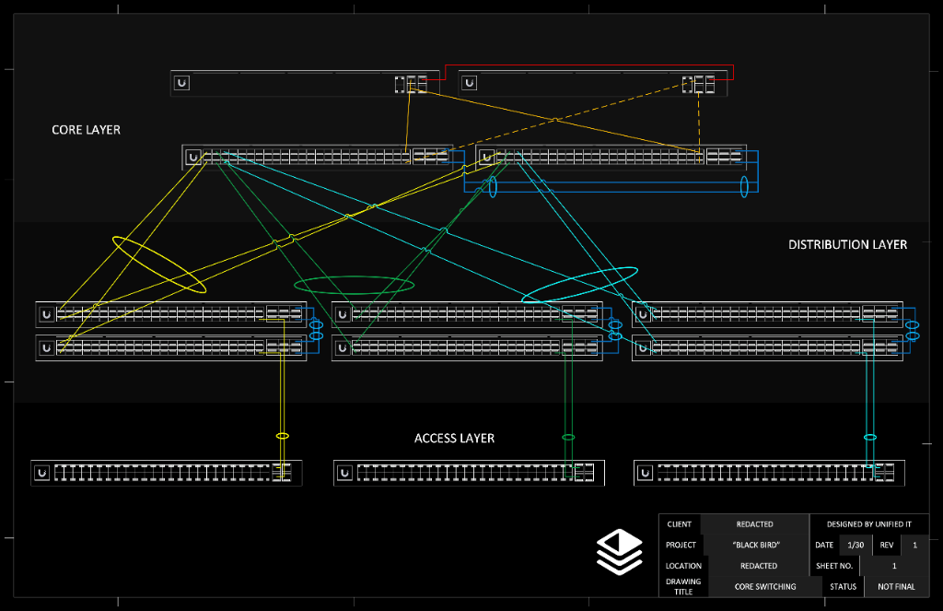Select the large yellow link aggregation ellipse
Screen dimensions: 943x611
tap(159, 264)
